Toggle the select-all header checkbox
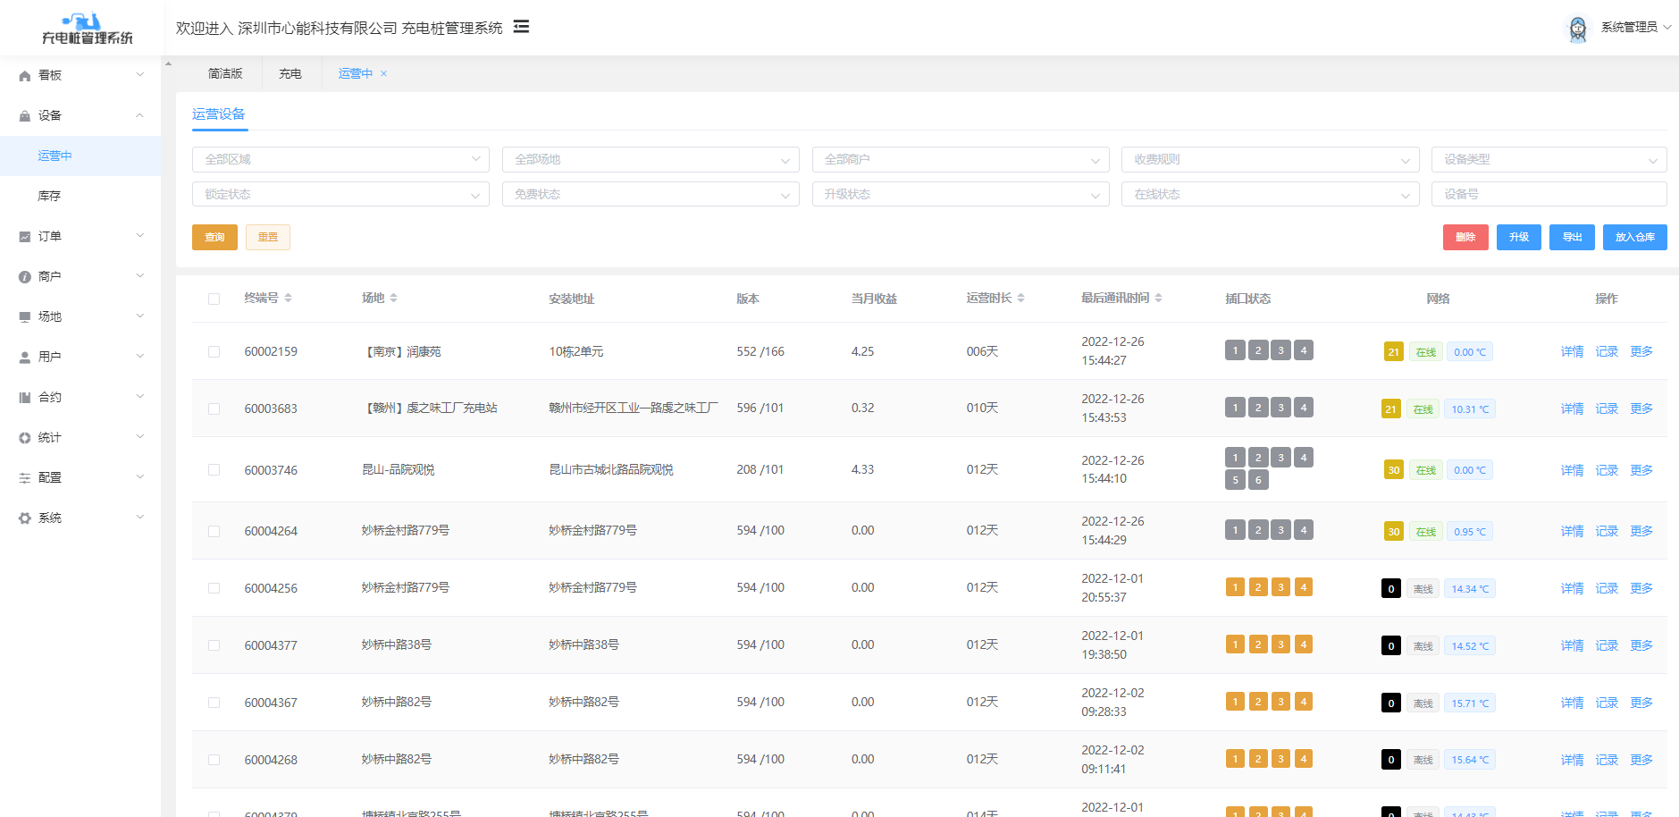 tap(214, 299)
